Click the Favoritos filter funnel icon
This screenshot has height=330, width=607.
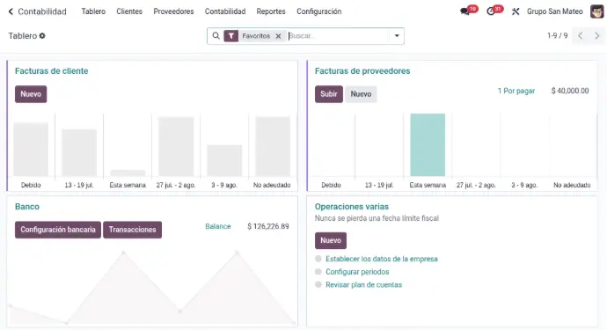pyautogui.click(x=231, y=36)
